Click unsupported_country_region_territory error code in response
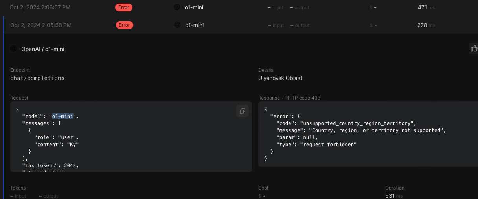The image size is (478, 199). click(x=357, y=123)
